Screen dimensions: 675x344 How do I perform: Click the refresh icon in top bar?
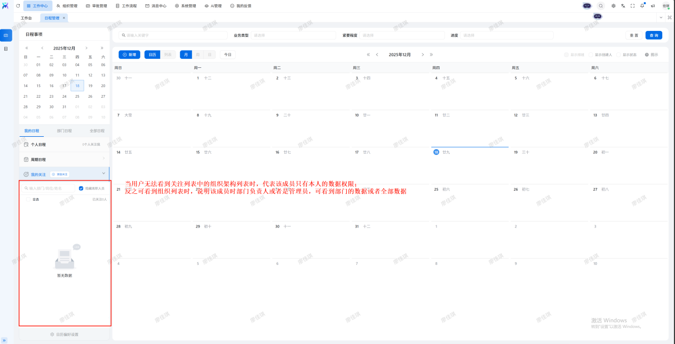coord(18,6)
